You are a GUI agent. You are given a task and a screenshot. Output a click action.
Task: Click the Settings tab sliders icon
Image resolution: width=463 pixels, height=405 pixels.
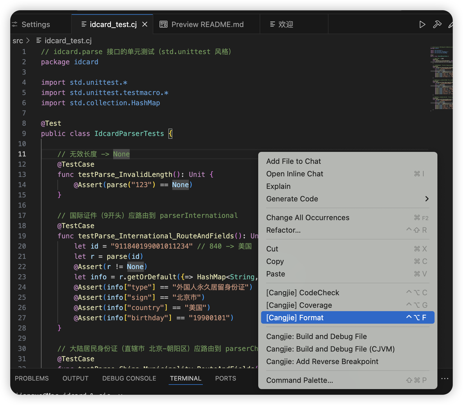[x=15, y=24]
